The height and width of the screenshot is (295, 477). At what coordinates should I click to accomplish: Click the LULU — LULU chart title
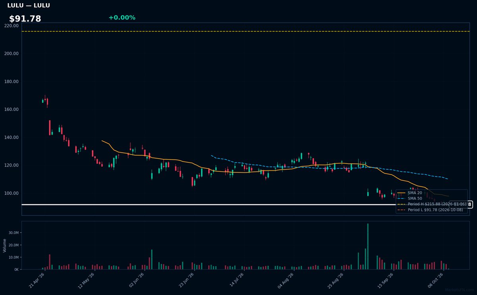pos(29,6)
